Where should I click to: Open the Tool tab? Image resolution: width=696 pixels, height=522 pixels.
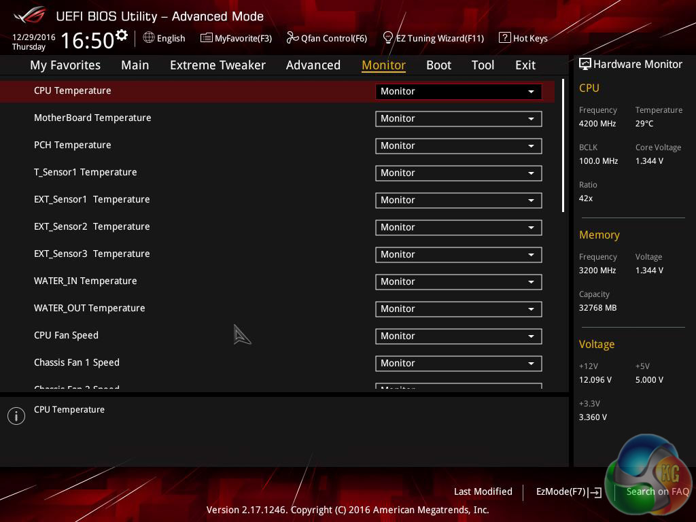[x=483, y=65]
